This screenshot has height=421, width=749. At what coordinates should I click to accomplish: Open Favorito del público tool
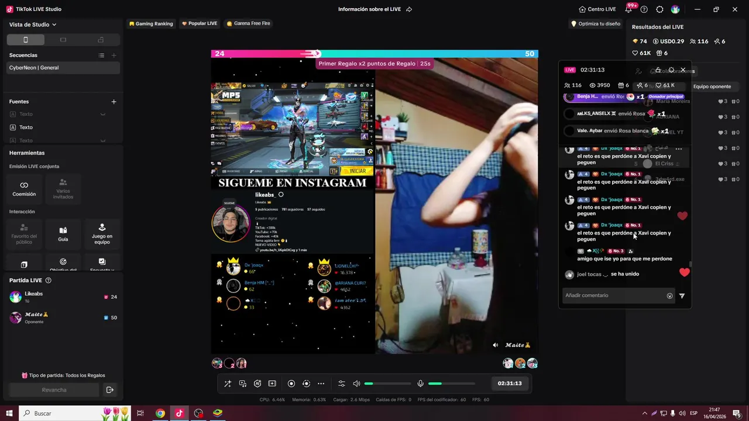click(24, 234)
